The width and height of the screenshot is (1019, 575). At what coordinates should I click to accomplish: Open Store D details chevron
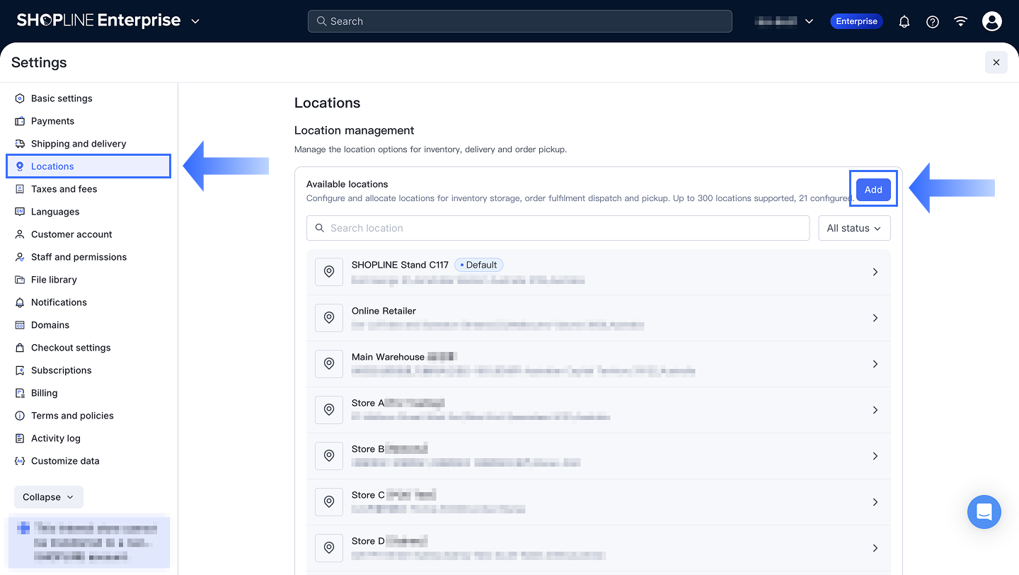pos(875,548)
